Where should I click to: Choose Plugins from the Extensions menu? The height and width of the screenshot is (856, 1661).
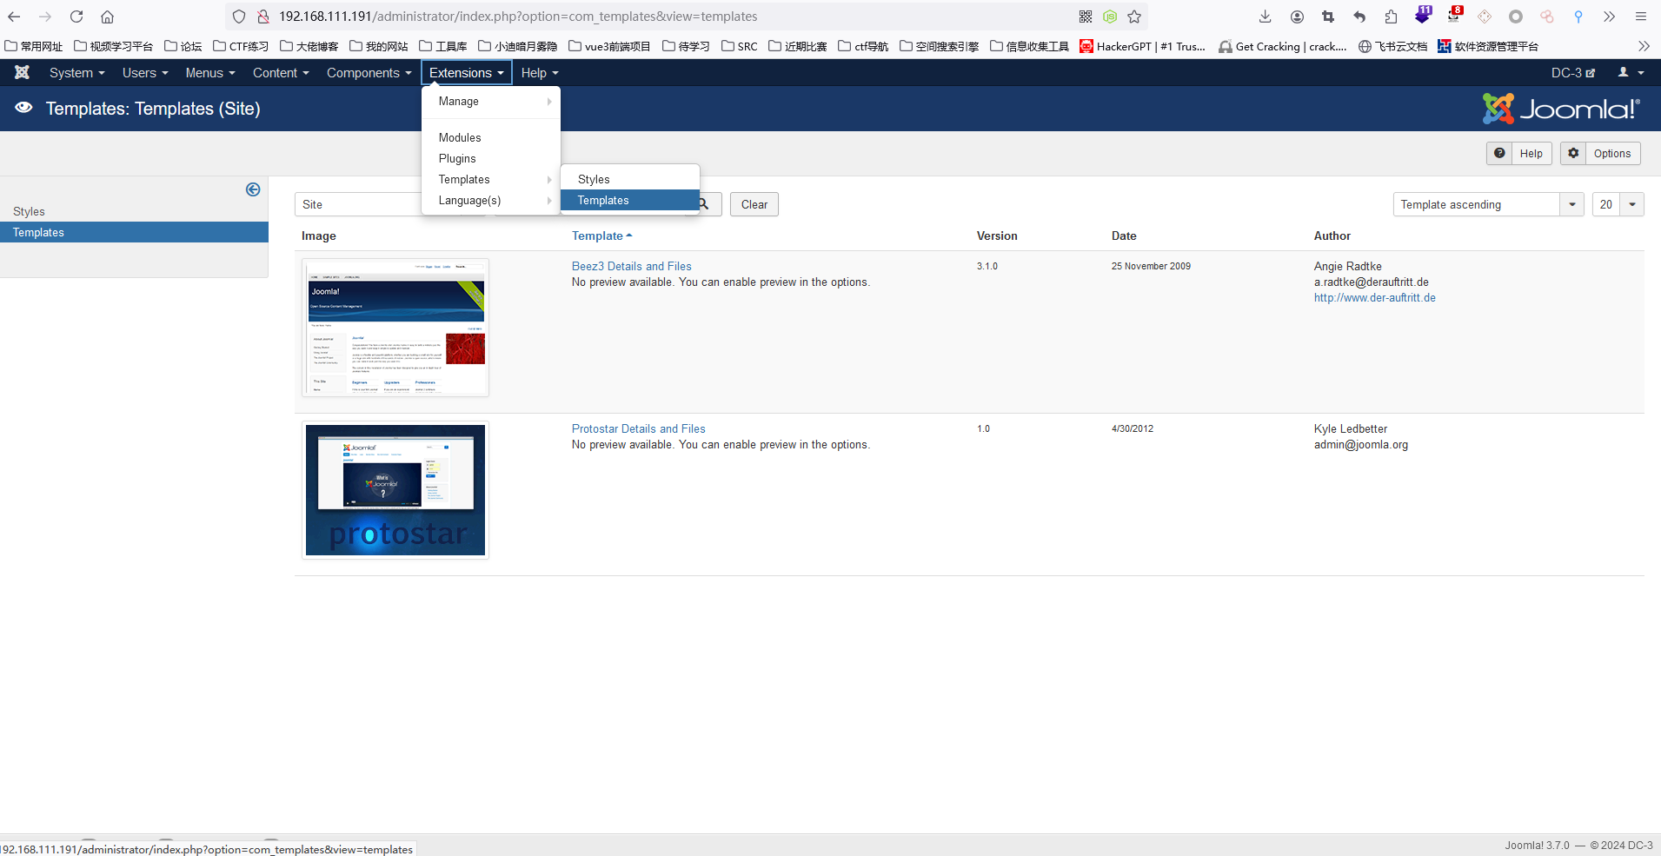point(457,159)
